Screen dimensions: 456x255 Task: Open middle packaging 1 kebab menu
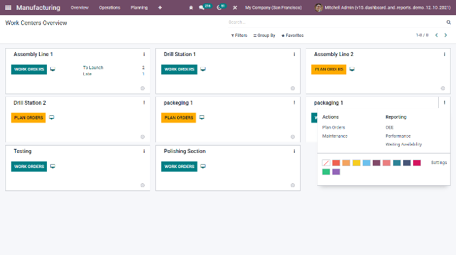294,103
